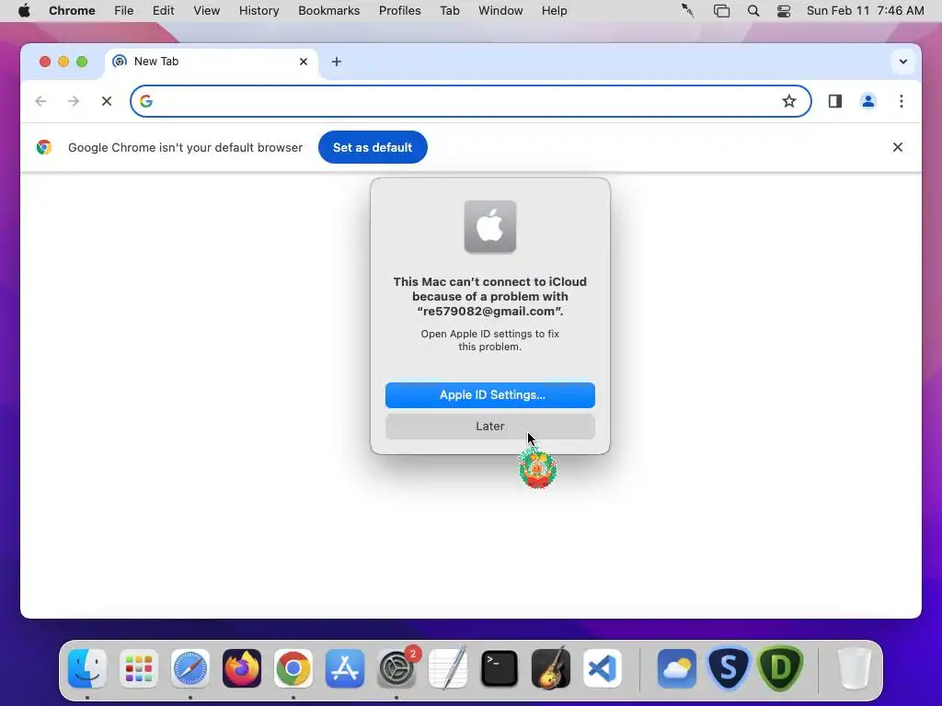Viewport: 942px width, 706px height.
Task: Open a new tab with plus button
Action: point(337,62)
